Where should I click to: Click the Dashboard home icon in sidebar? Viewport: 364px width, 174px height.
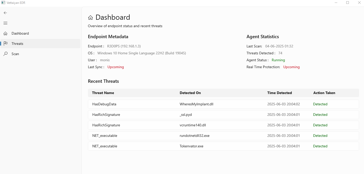(5, 33)
